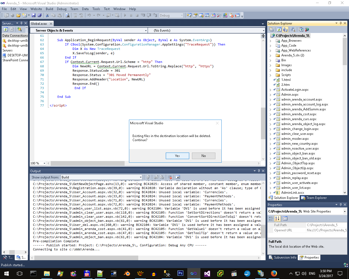
Task: Switch to the Subversion Info tab
Action: pos(282,257)
